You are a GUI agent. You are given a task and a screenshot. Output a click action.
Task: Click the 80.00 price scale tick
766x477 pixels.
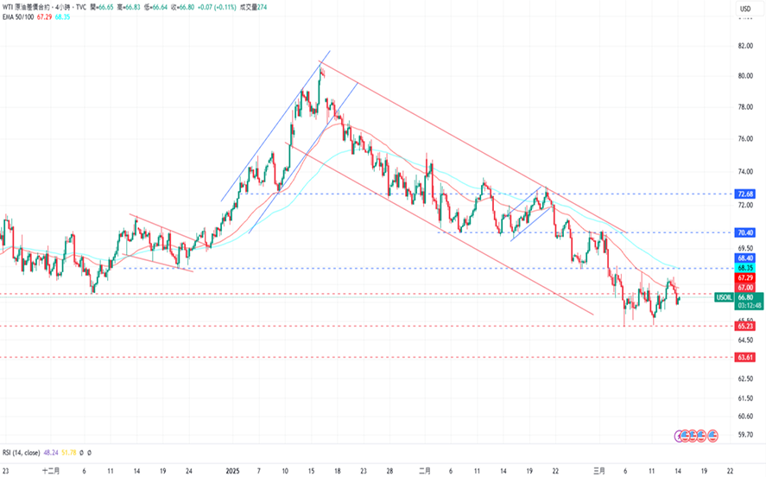[745, 76]
